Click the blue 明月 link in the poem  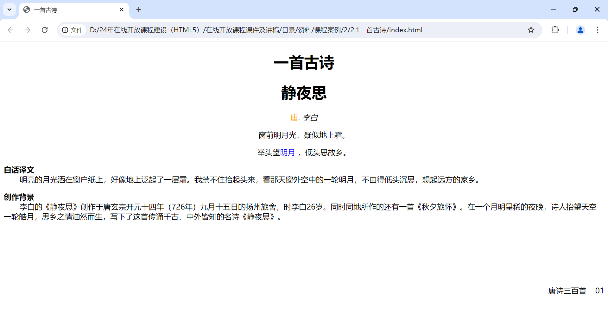288,153
